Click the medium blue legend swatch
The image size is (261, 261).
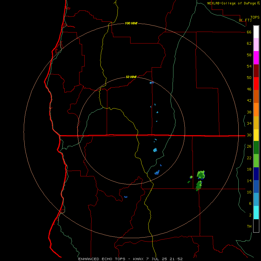pyautogui.click(x=256, y=186)
